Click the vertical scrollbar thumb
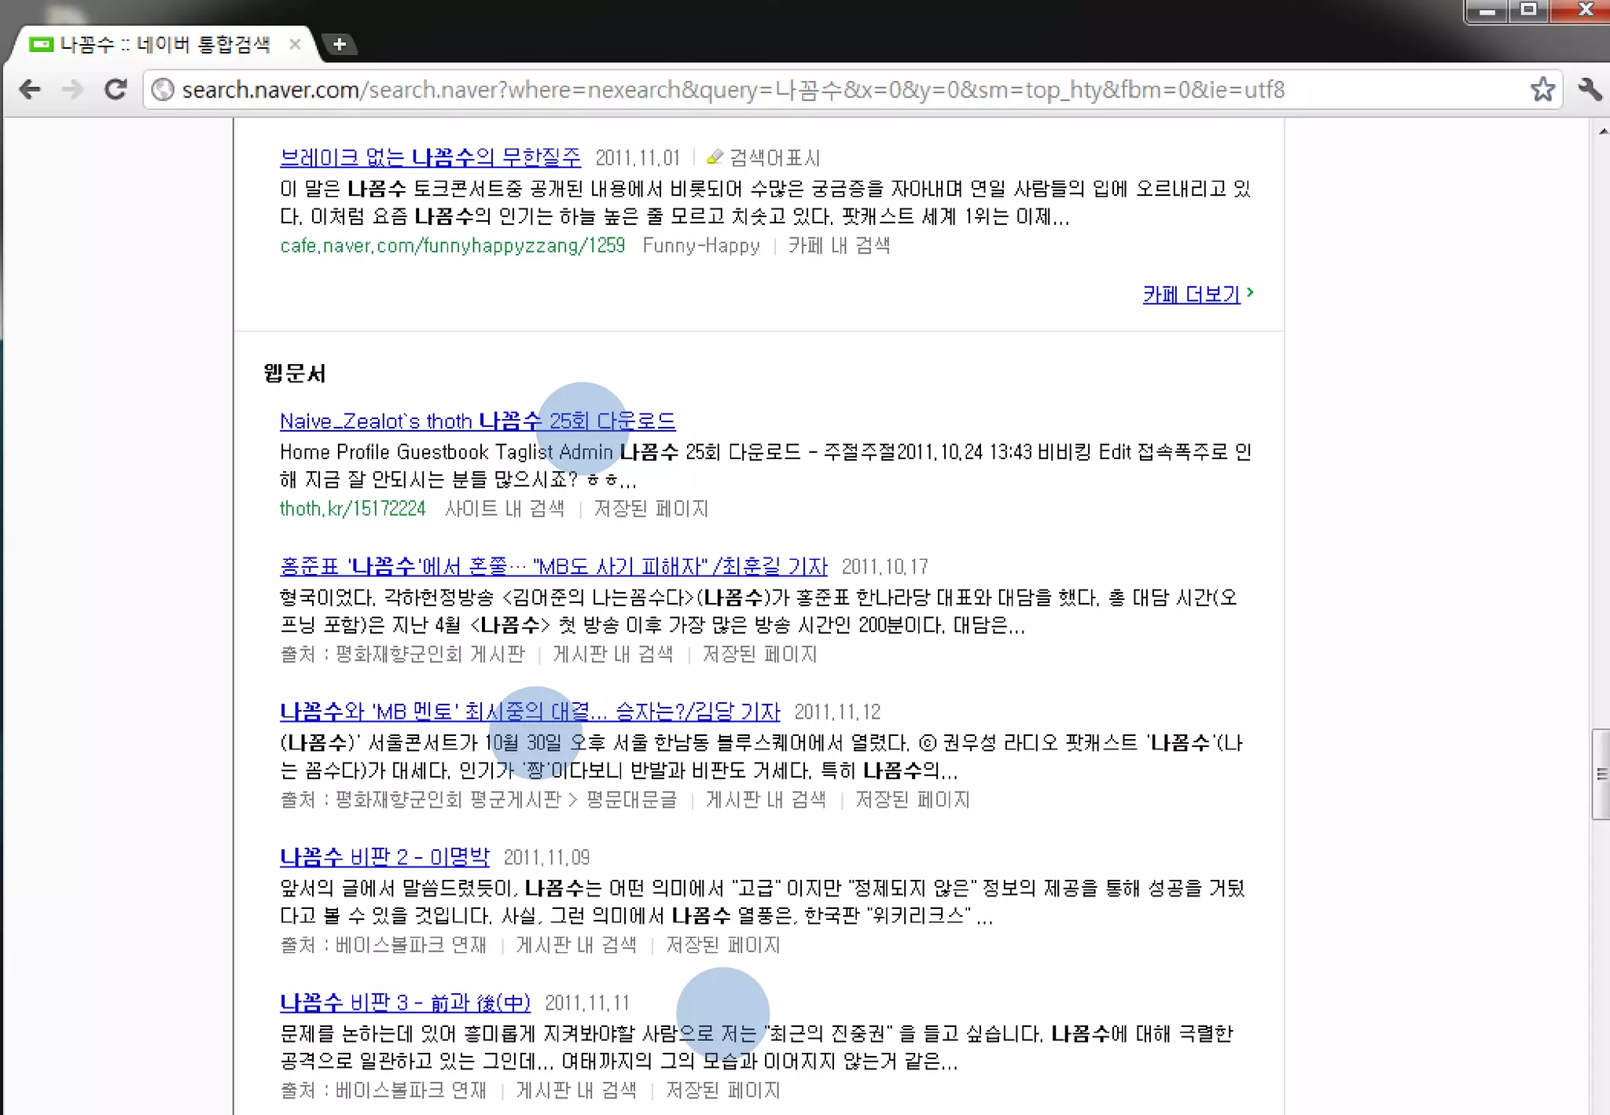Image resolution: width=1610 pixels, height=1115 pixels. click(1601, 775)
